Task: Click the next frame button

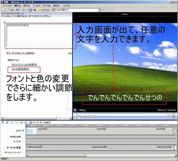Action: click(x=92, y=117)
